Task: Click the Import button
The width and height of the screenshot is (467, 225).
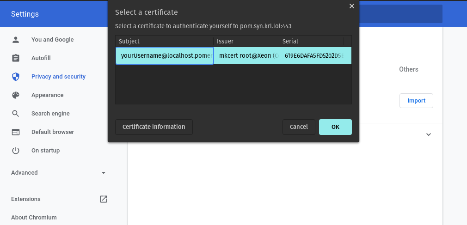Action: [x=416, y=101]
